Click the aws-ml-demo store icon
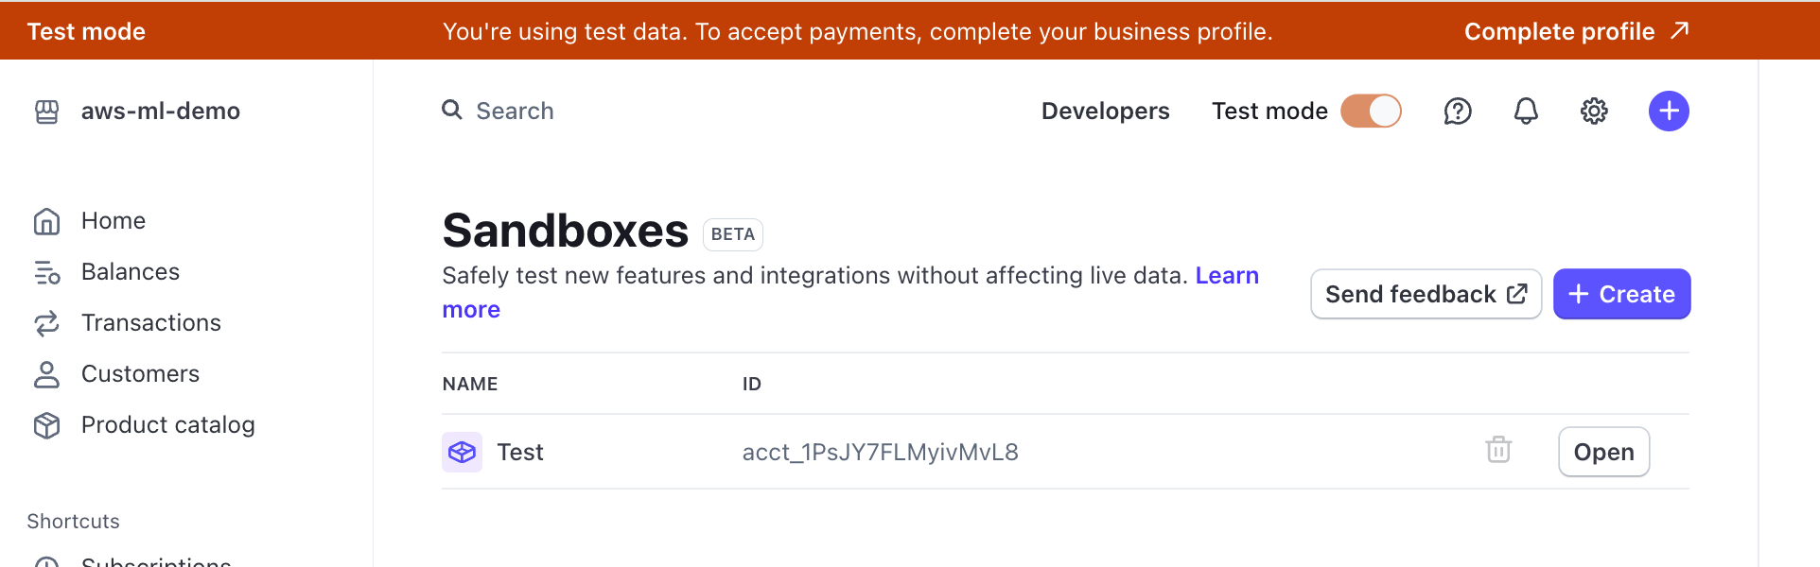 (46, 112)
